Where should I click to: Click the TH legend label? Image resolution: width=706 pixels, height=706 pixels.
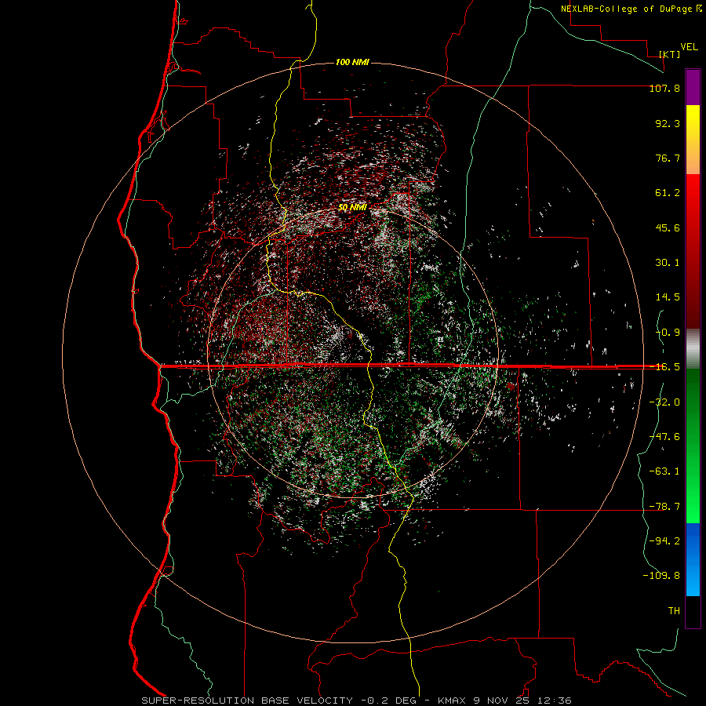[x=674, y=611]
